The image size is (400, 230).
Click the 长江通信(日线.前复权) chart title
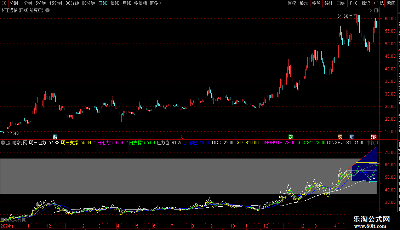pyautogui.click(x=22, y=11)
